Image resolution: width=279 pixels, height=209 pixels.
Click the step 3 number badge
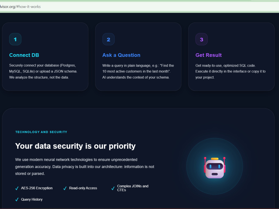(x=201, y=39)
